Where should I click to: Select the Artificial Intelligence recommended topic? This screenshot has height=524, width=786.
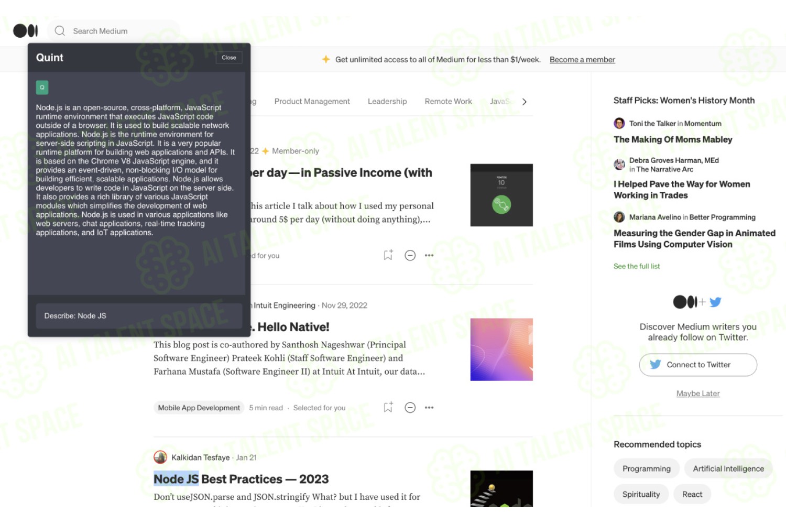click(x=728, y=468)
